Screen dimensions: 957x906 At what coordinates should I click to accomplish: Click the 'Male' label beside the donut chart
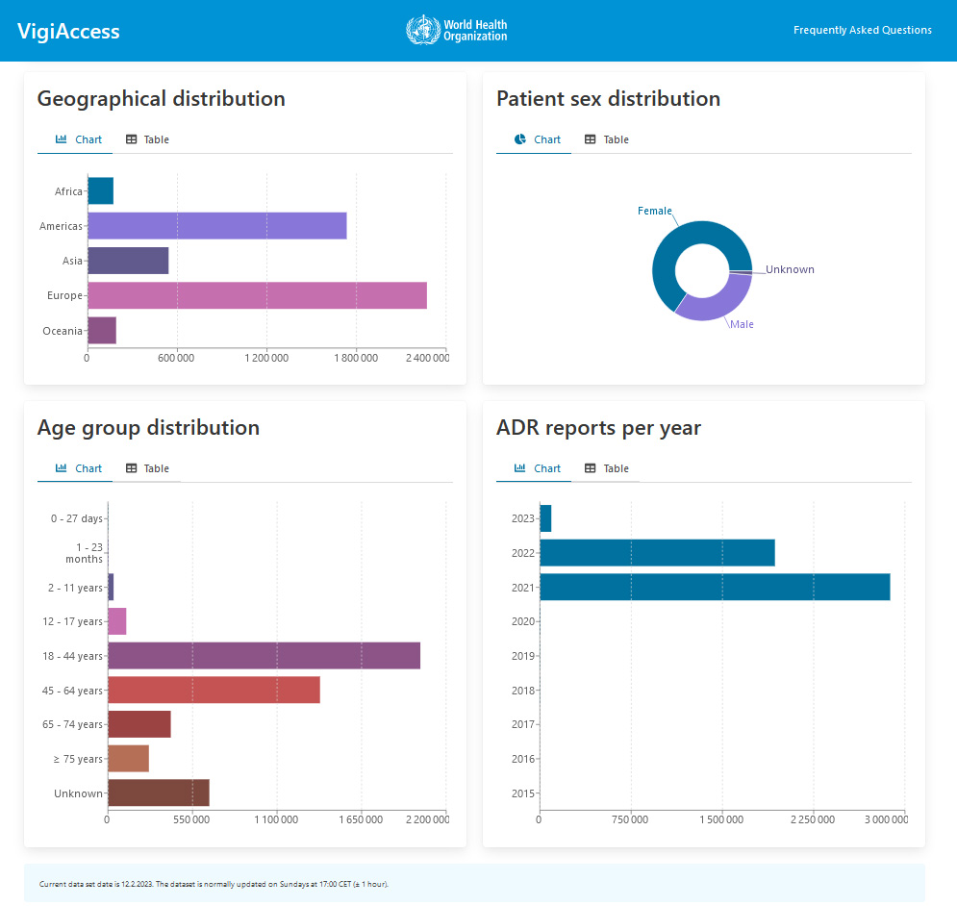[x=742, y=325]
